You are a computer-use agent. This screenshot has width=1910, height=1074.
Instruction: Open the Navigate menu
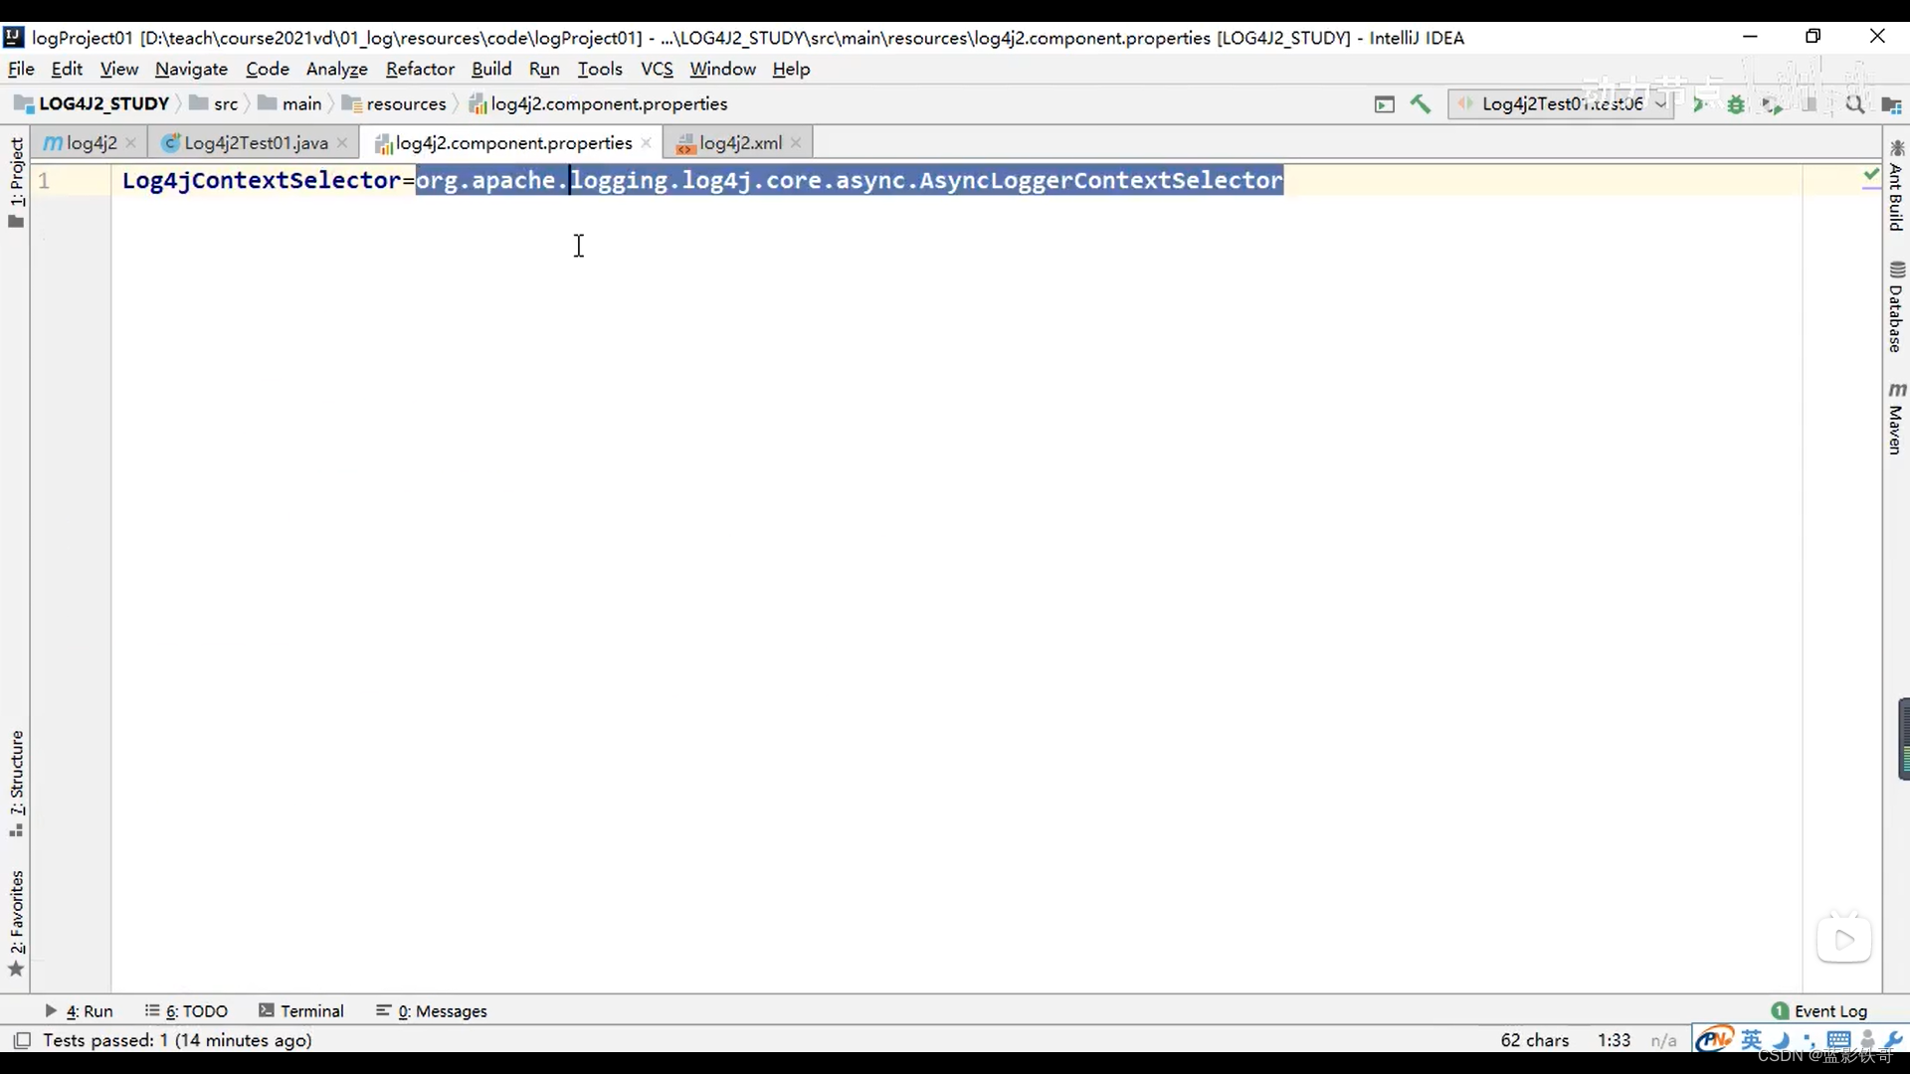191,69
